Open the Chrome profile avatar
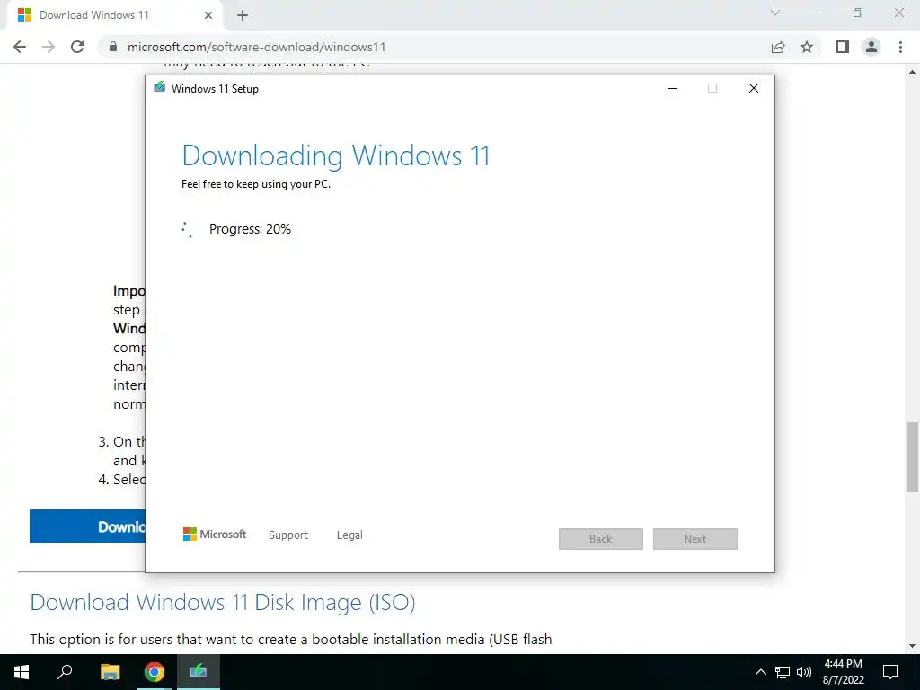The height and width of the screenshot is (690, 920). click(x=871, y=47)
